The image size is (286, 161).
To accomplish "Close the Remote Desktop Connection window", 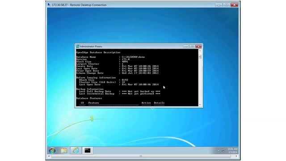I will pos(234,5).
